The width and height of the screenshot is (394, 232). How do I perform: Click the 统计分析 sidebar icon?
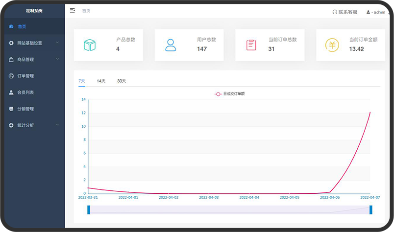pos(11,125)
